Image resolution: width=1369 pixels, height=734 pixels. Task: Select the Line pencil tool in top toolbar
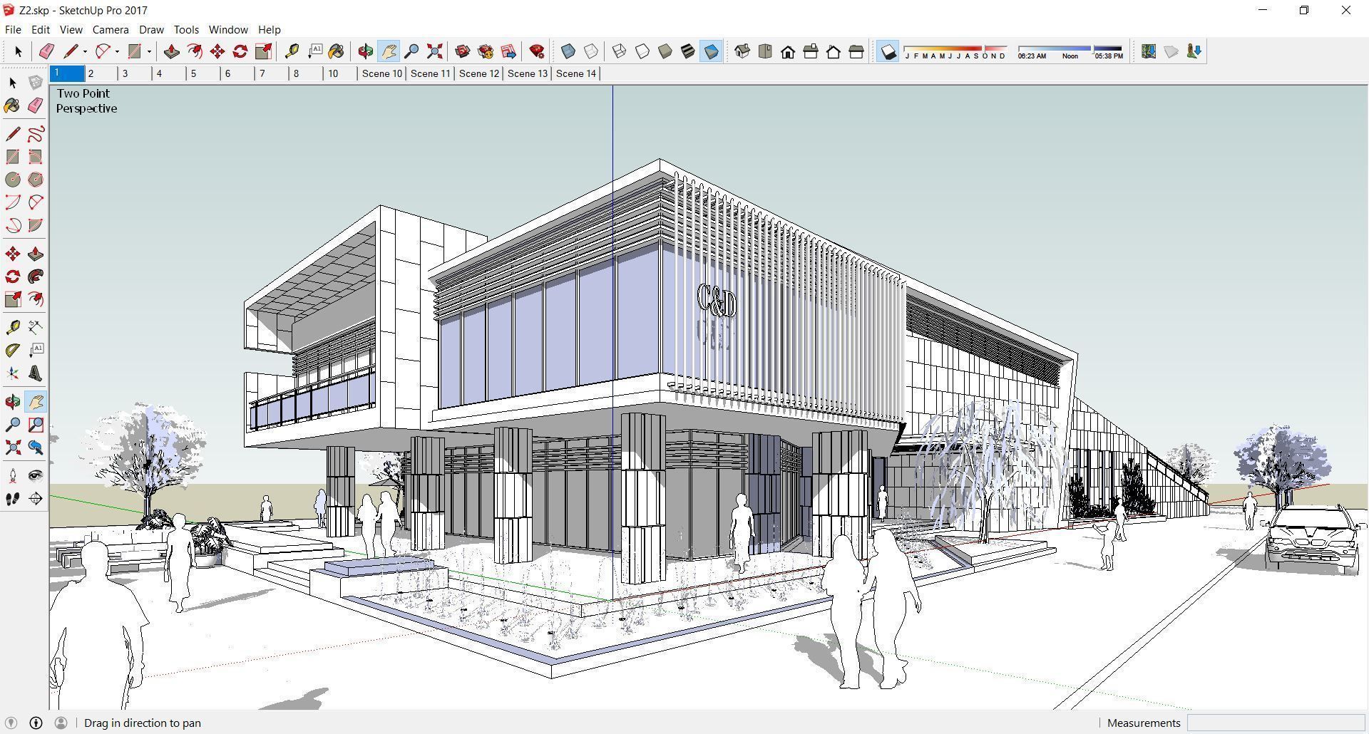point(71,51)
